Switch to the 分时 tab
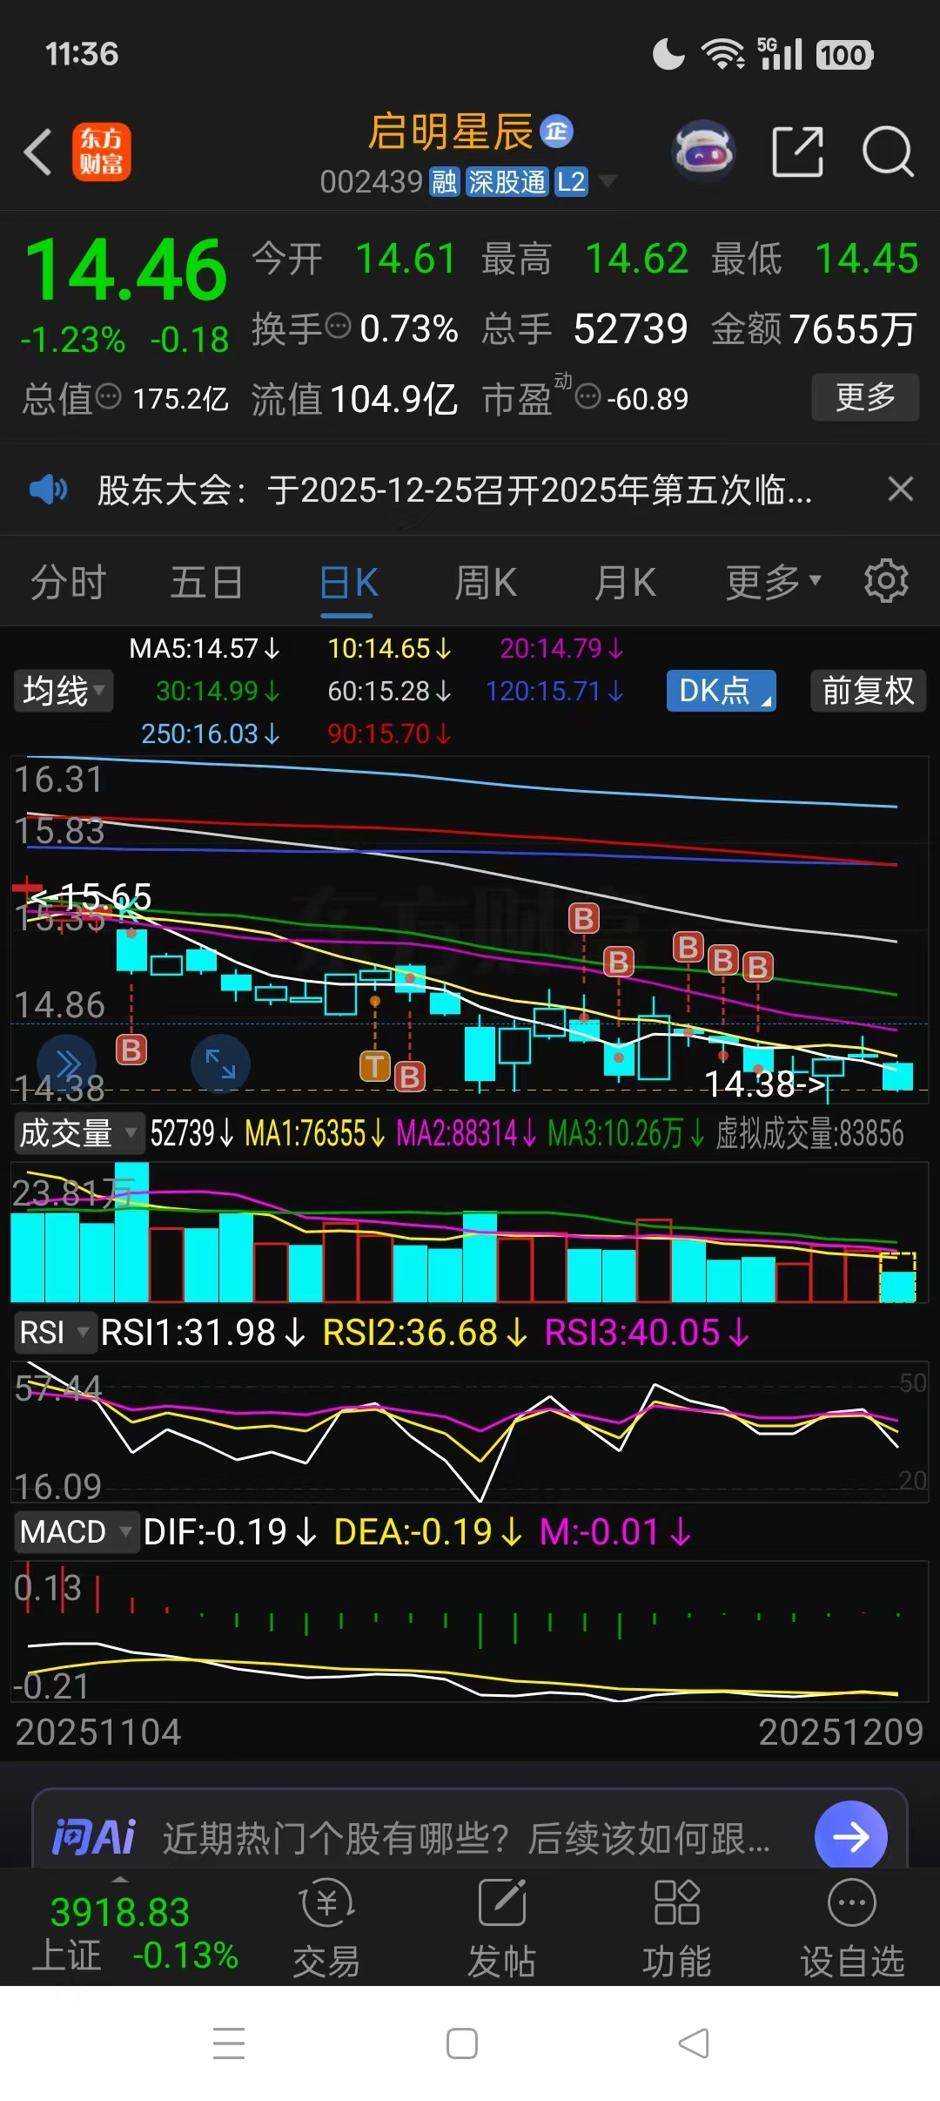 pyautogui.click(x=68, y=582)
